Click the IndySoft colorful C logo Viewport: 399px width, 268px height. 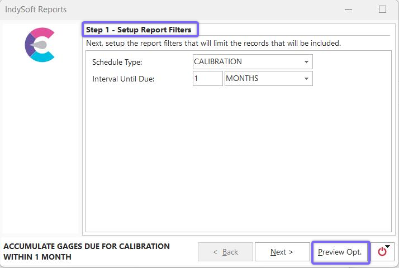[40, 45]
